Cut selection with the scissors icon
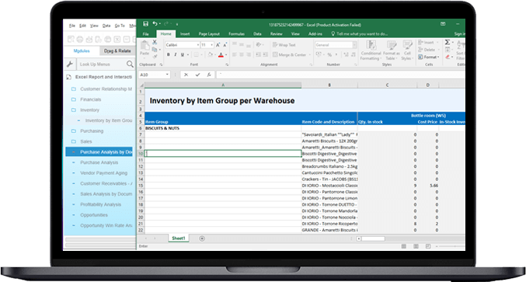This screenshot has width=526, height=282. (x=155, y=42)
